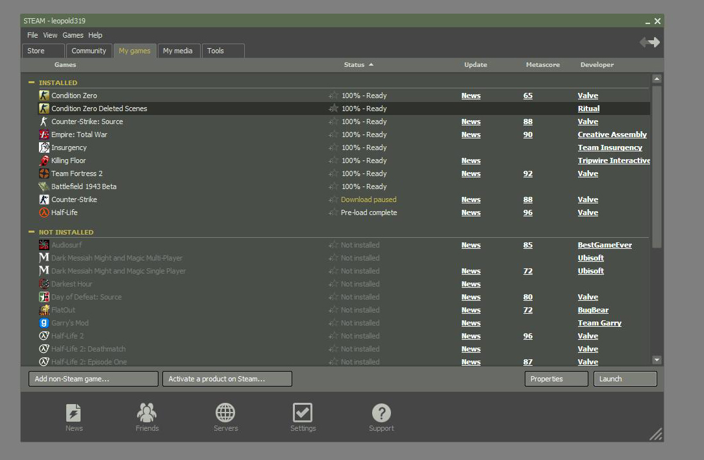Toggle favorite star for Empire: Total War

tap(333, 134)
